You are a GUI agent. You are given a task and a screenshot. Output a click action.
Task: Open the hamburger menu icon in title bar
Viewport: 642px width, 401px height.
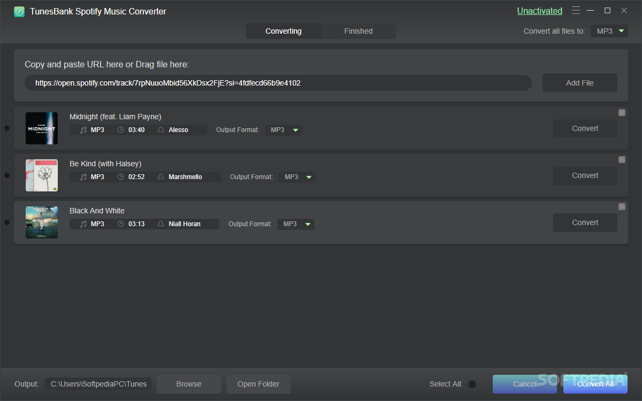576,10
